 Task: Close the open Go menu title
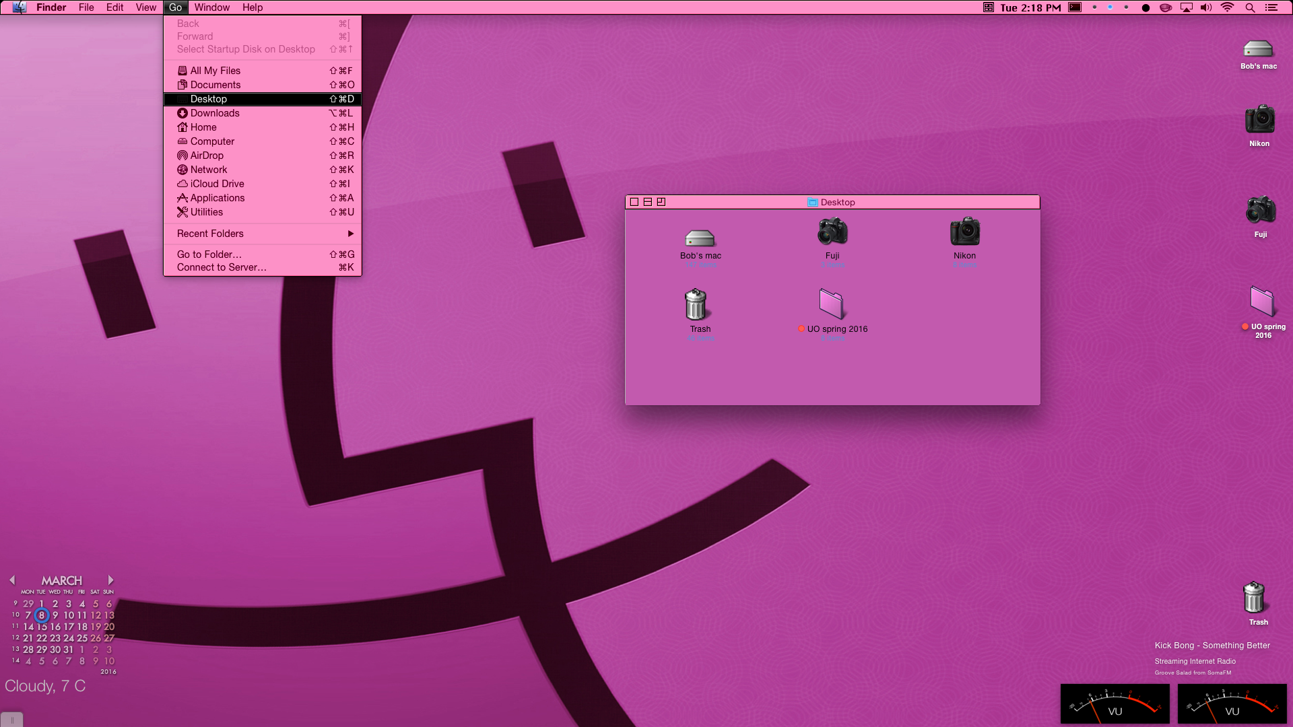(x=175, y=7)
